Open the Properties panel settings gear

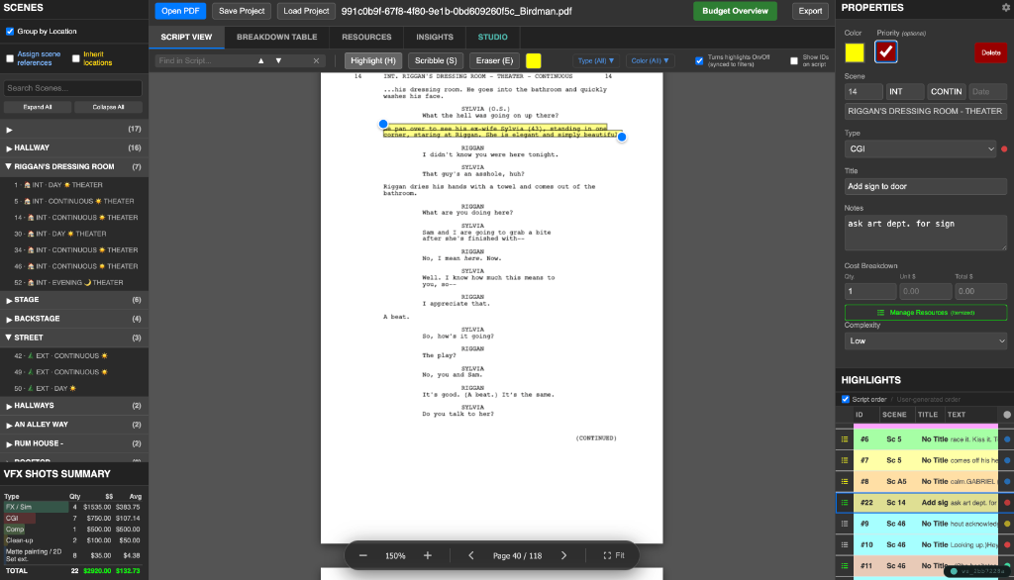coord(1003,8)
